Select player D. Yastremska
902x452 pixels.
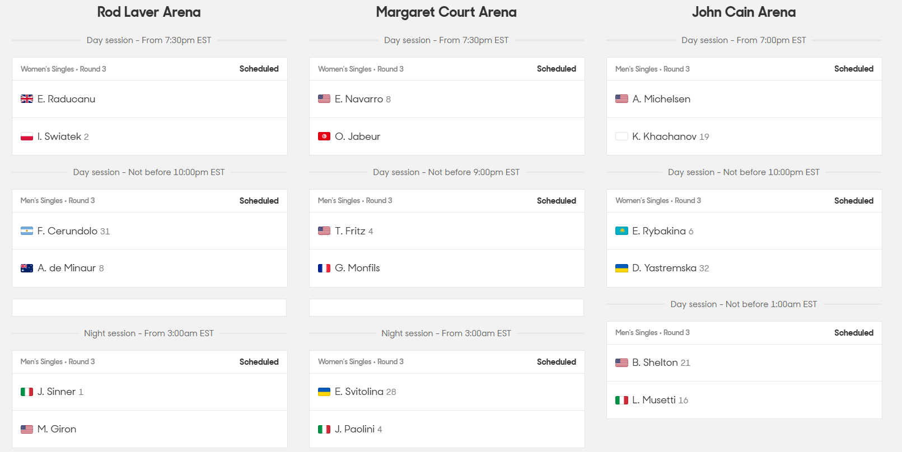point(665,268)
